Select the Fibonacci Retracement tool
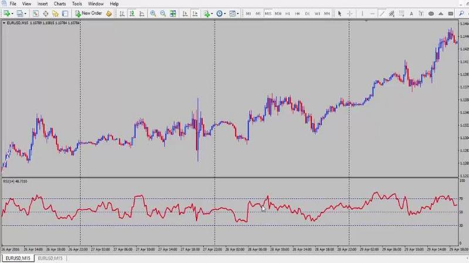Screen dimensions: 469x263 pyautogui.click(x=402, y=13)
